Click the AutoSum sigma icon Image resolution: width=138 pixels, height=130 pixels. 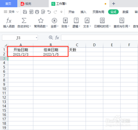[x=24, y=21]
